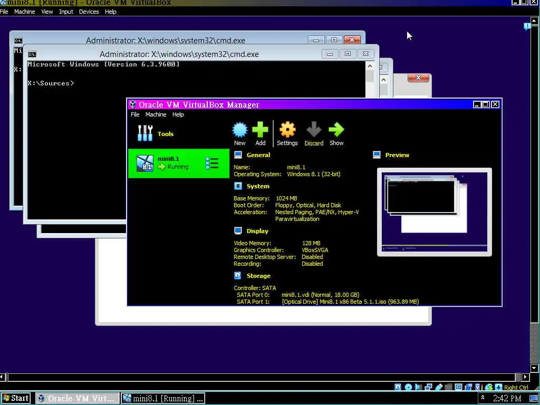Click the network adapters status icon
The width and height of the screenshot is (540, 405).
[x=428, y=387]
